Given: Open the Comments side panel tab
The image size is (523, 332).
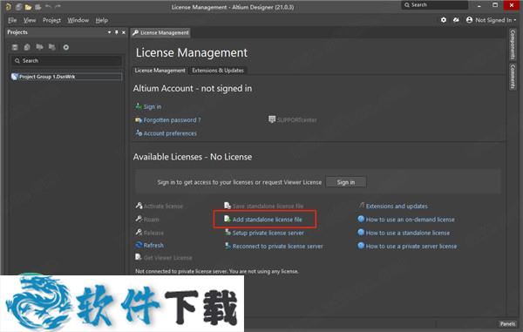Looking at the screenshot, I should click(x=513, y=77).
